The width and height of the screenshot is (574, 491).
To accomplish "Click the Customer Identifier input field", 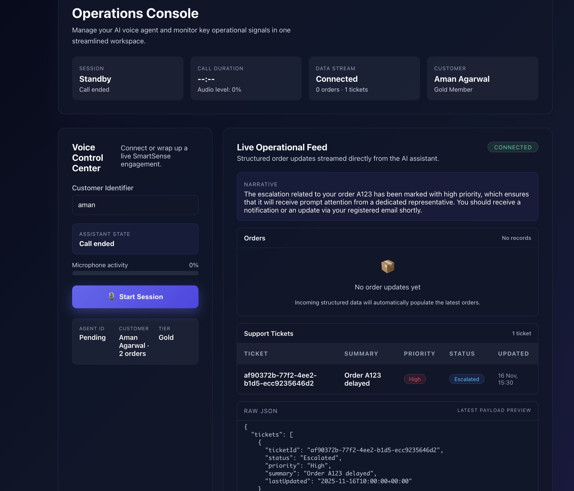I will pyautogui.click(x=135, y=205).
